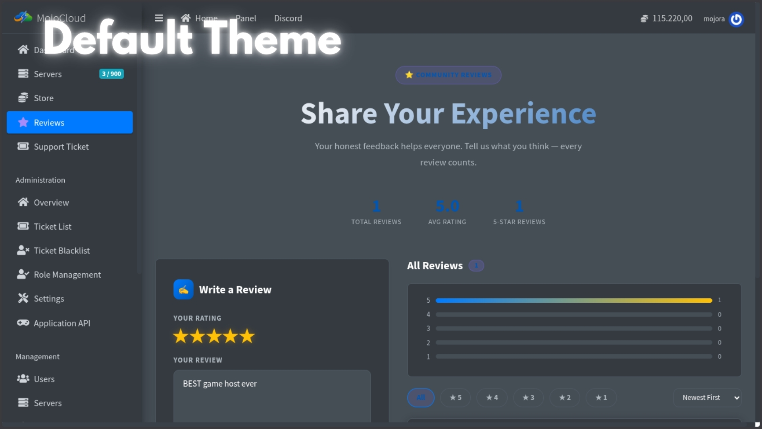Filter reviews by three stars

click(528, 398)
